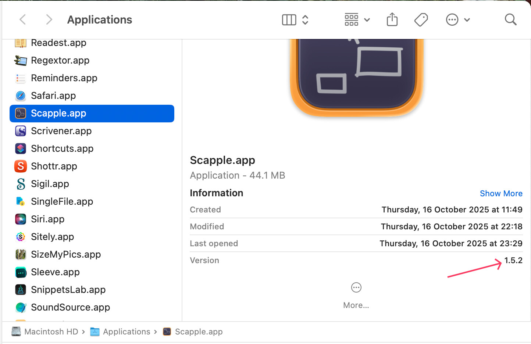Go to Applications folder in path bar
531x344 pixels.
126,332
